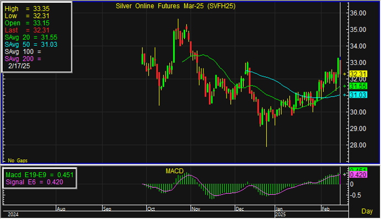Click the yellow 32.31 last price tag
Image resolution: width=381 pixels, height=219 pixels.
click(358, 74)
